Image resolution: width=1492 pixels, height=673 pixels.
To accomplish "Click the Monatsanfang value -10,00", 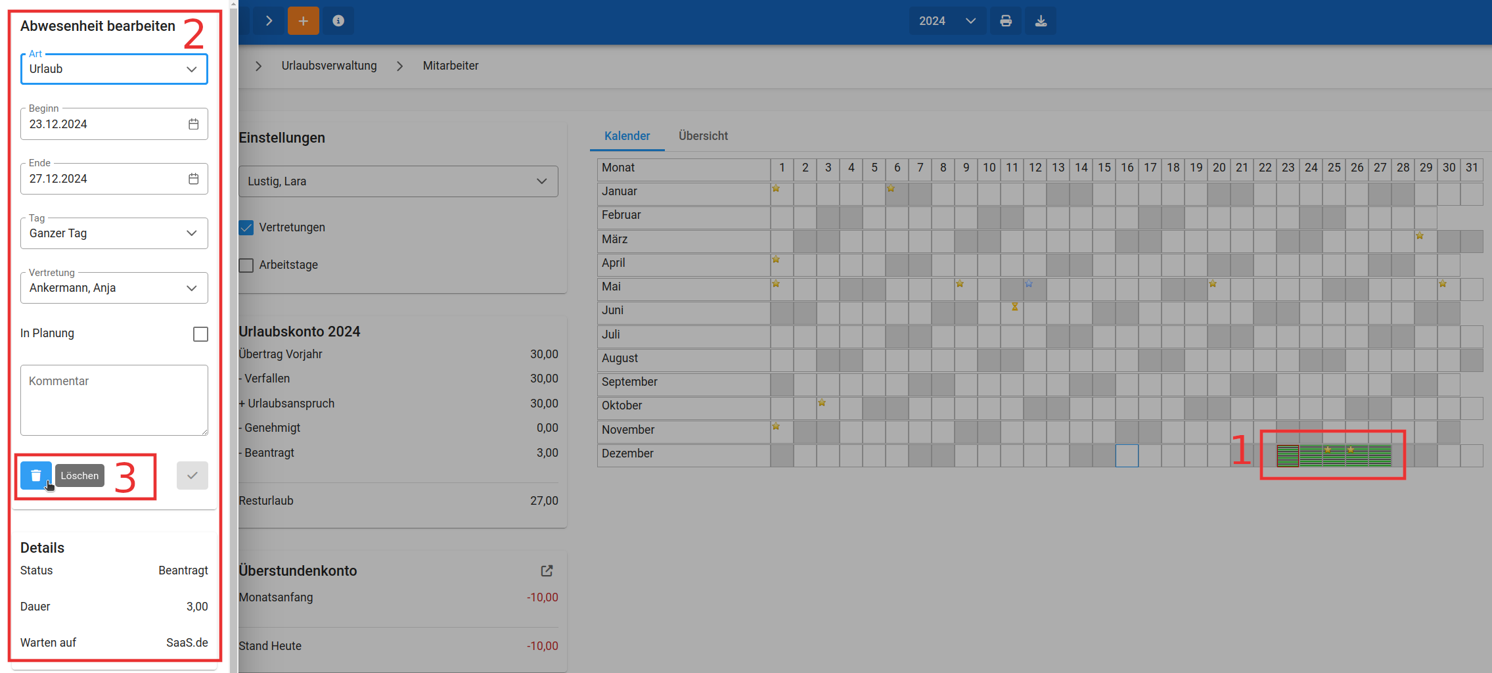I will tap(543, 597).
